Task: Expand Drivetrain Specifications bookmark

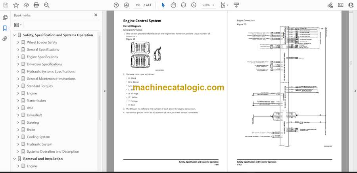Action: point(18,64)
